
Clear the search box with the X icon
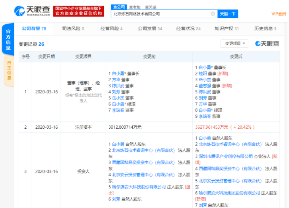click(213, 14)
